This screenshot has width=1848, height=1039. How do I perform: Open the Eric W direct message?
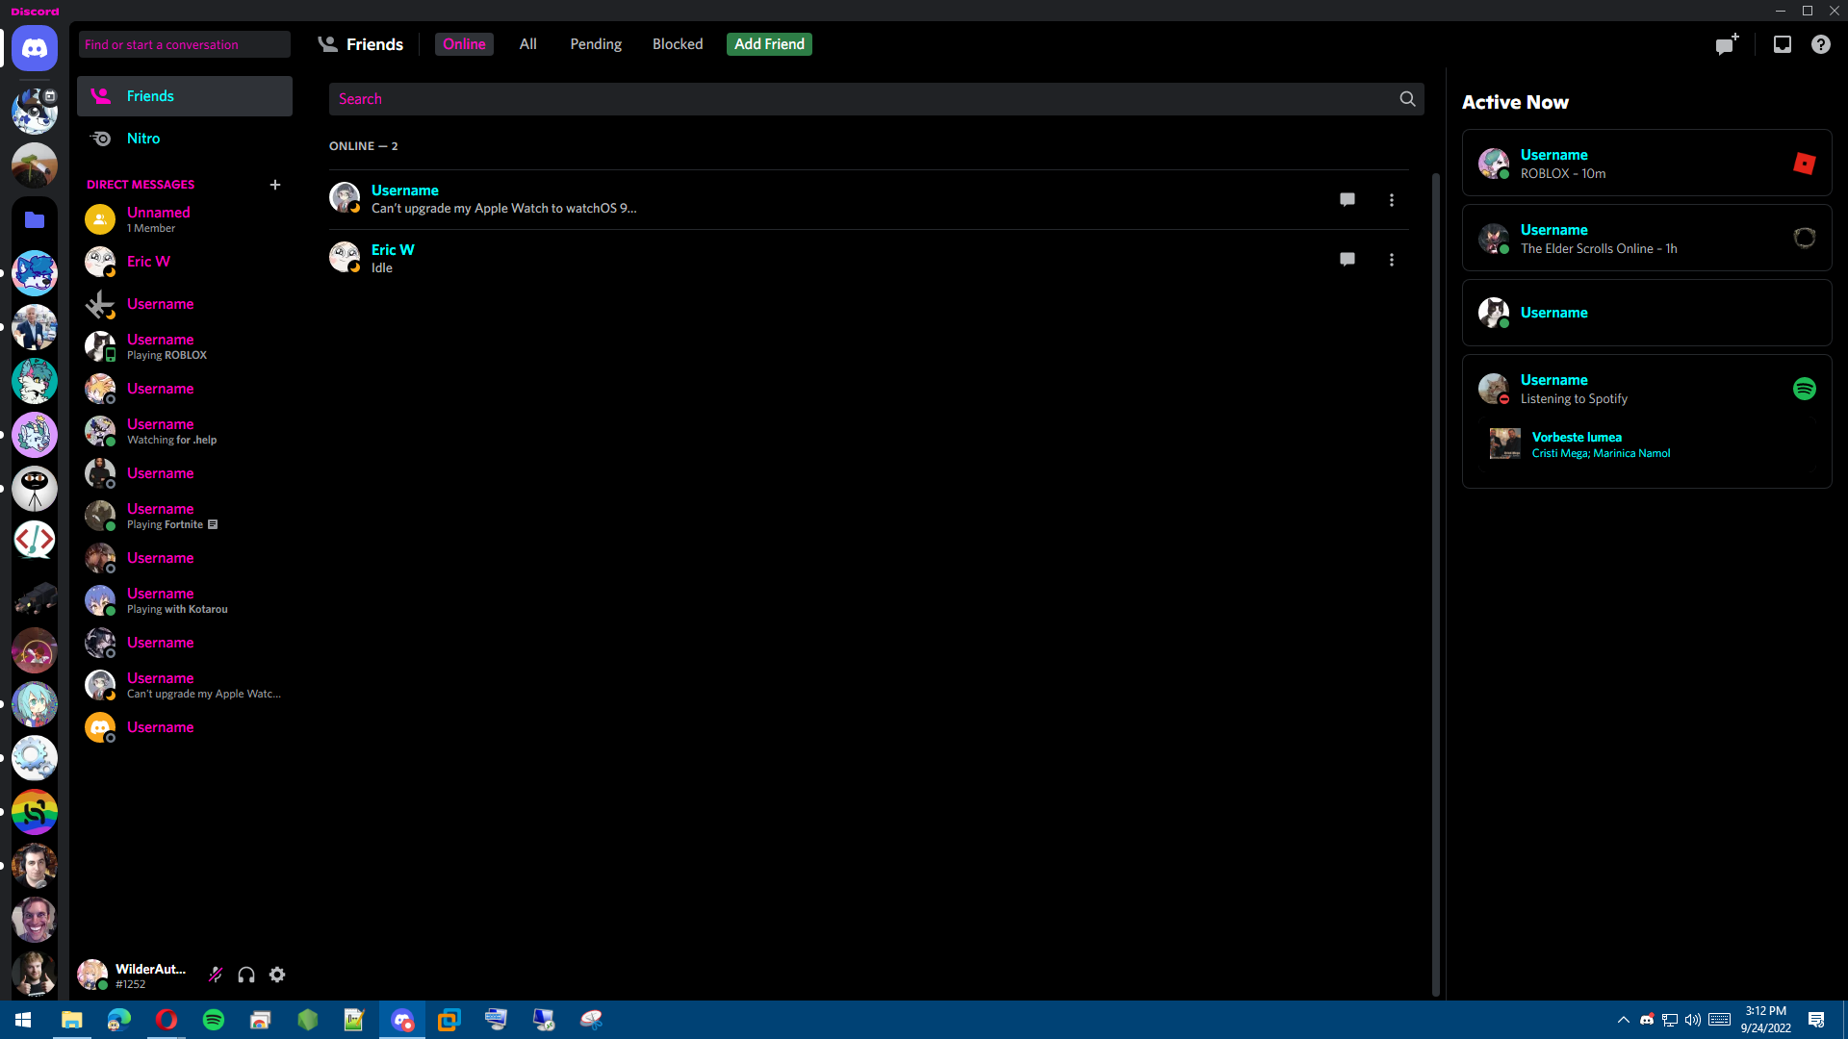click(x=185, y=262)
